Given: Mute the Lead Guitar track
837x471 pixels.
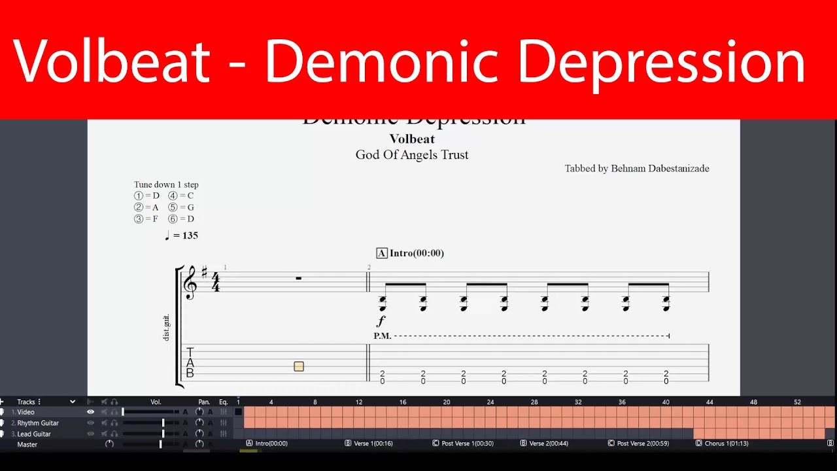Looking at the screenshot, I should (104, 434).
